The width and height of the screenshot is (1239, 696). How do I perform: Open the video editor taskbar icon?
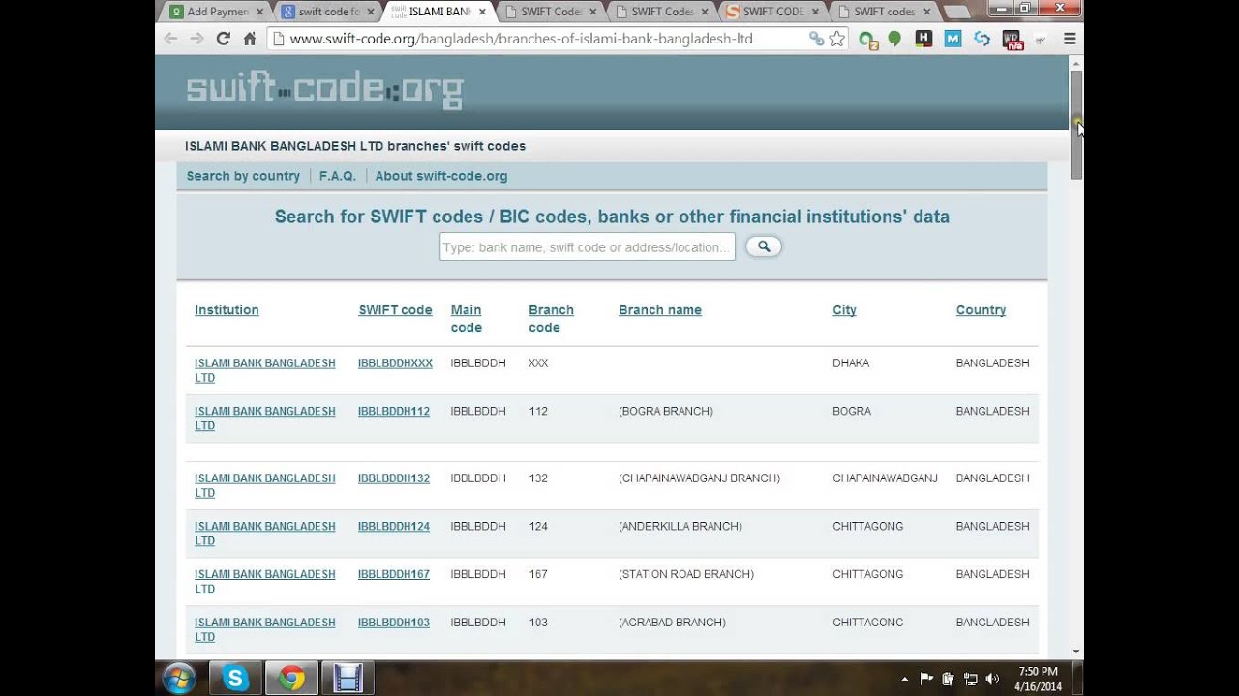[348, 678]
